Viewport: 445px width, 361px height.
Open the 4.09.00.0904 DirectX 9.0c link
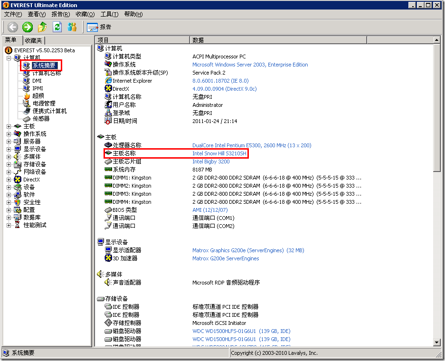[x=225, y=89]
